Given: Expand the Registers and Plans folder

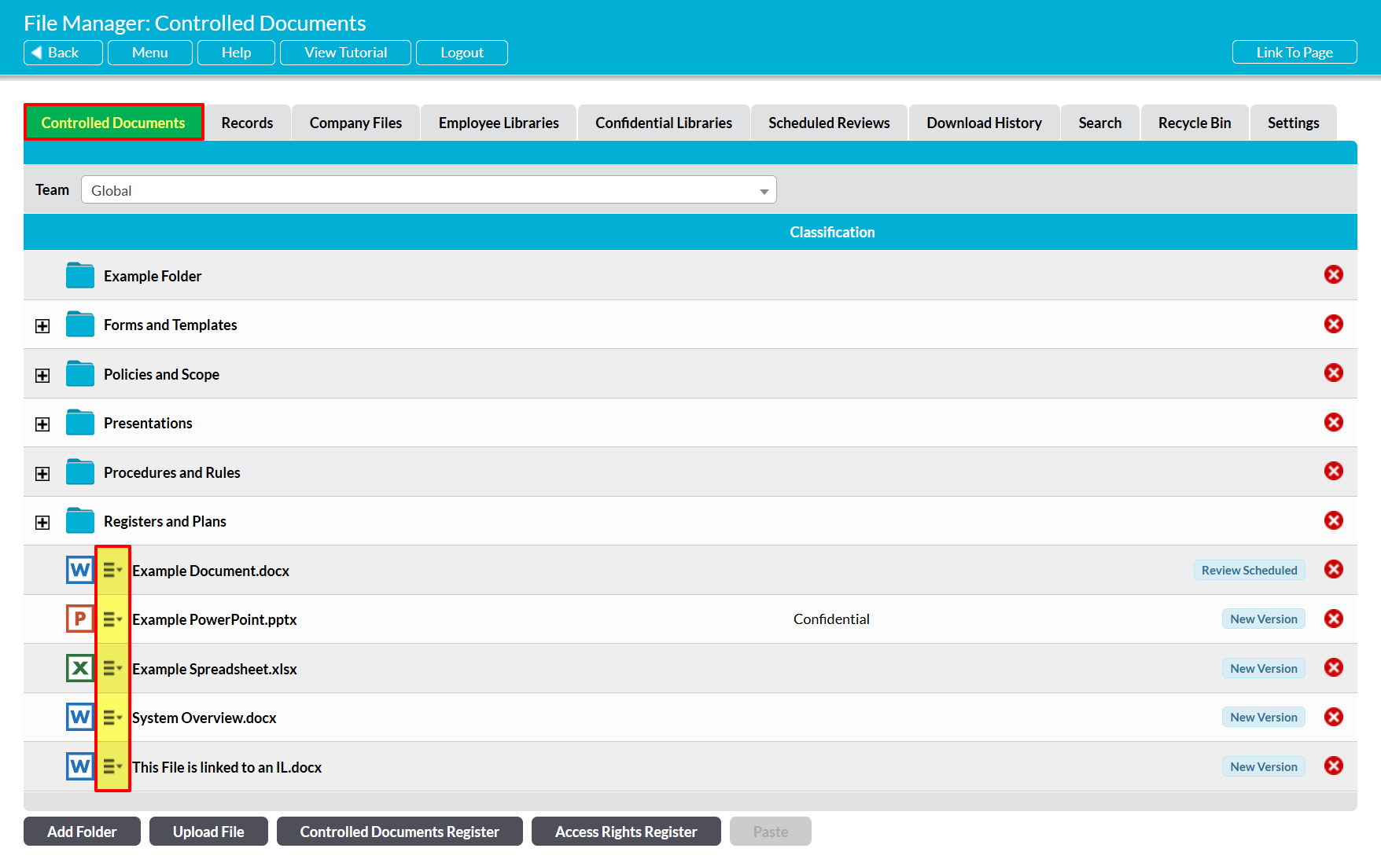Looking at the screenshot, I should pos(42,523).
